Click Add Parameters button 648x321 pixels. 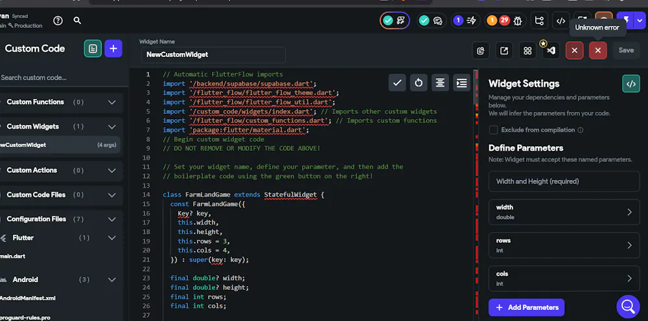526,307
